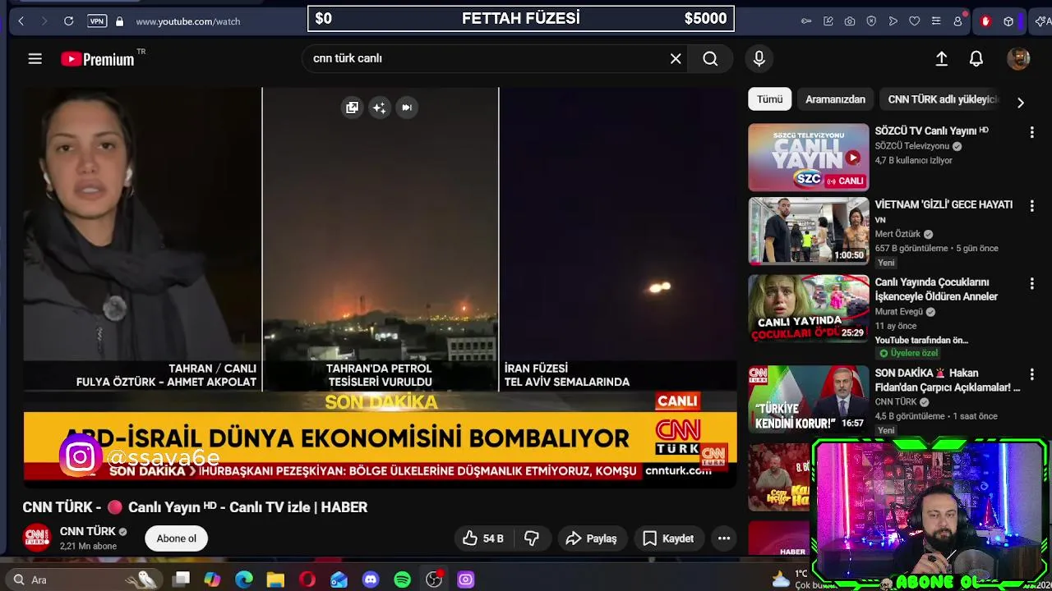Open the browser profile person icon
Image resolution: width=1052 pixels, height=591 pixels.
tap(957, 21)
